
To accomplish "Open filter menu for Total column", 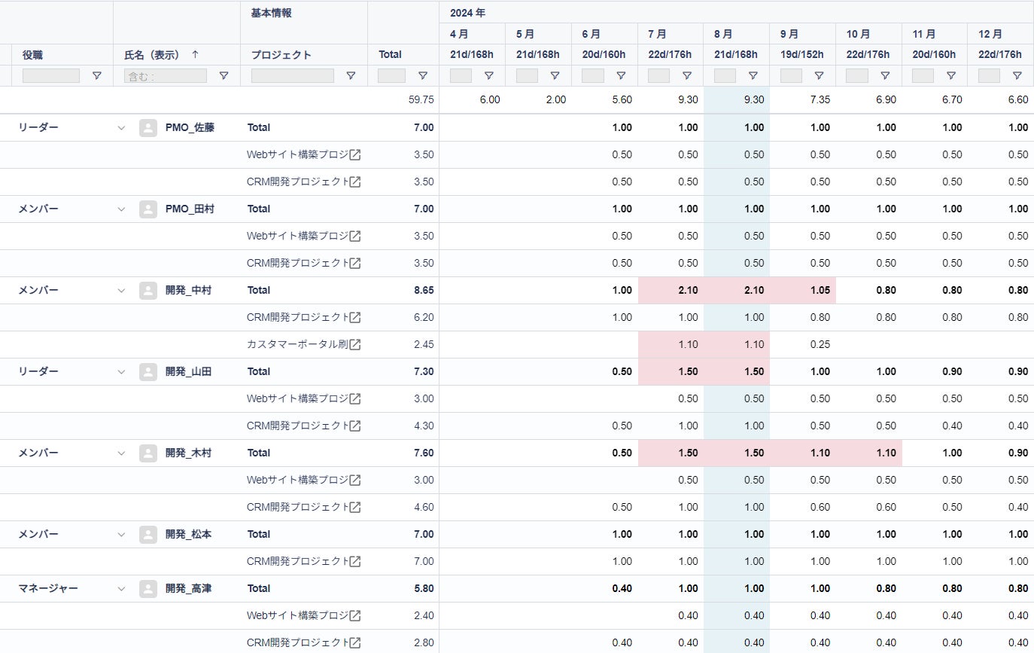I will click(423, 76).
